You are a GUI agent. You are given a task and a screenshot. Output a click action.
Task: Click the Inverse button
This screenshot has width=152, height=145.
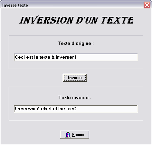pyautogui.click(x=75, y=78)
